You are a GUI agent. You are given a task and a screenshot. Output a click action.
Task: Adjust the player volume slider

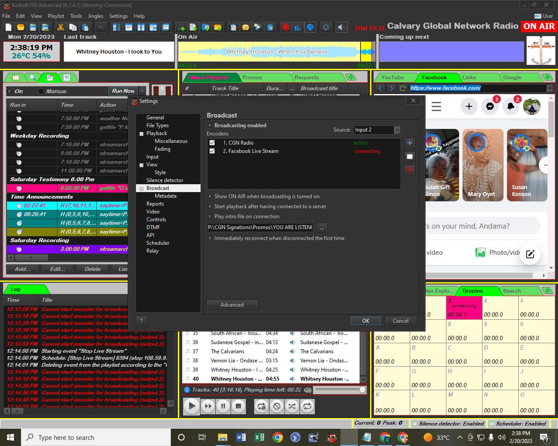[340, 390]
